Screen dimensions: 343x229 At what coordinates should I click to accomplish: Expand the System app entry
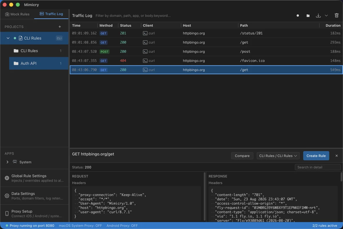(x=7, y=162)
